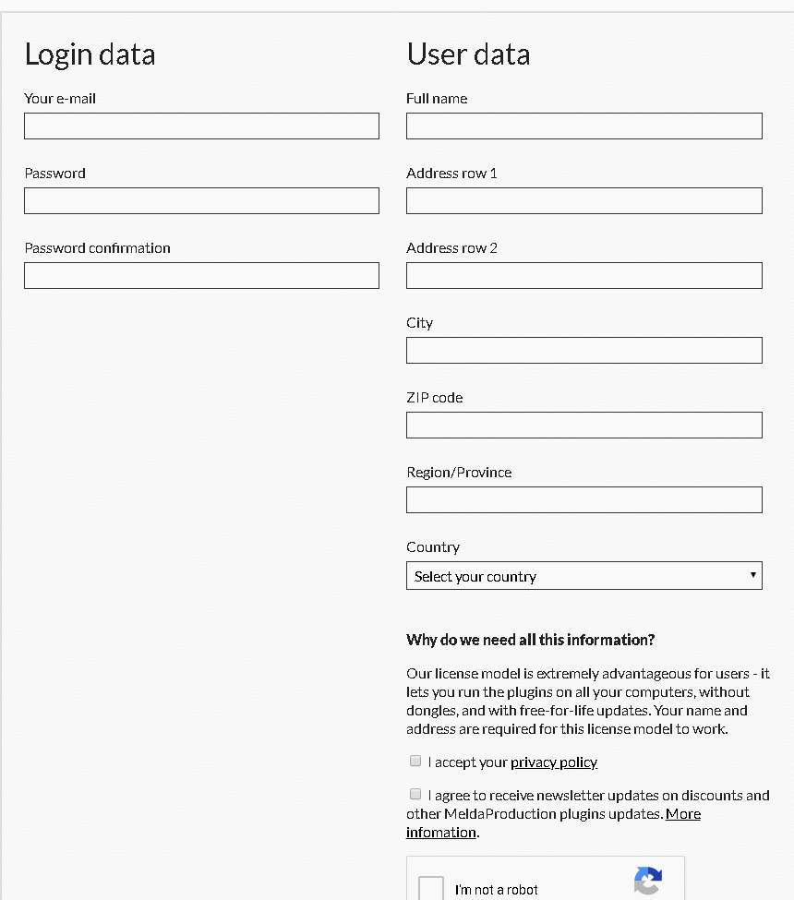794x900 pixels.
Task: Check the I'm not a robot box
Action: pyautogui.click(x=432, y=888)
